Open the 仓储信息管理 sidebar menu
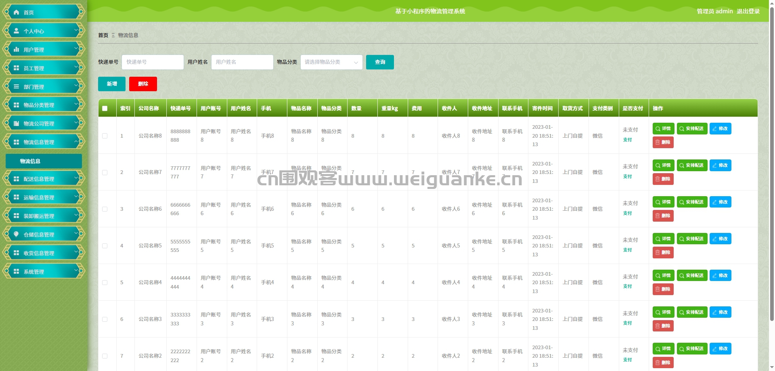The image size is (775, 371). (44, 234)
